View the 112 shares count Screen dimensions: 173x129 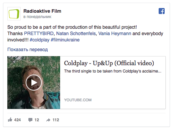pyautogui.click(x=56, y=120)
